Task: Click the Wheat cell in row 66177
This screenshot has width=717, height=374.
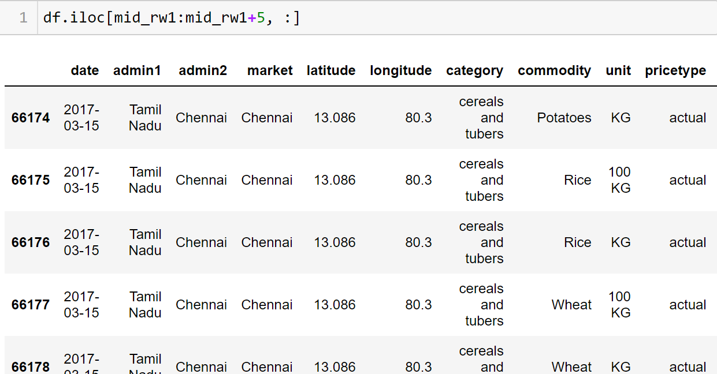Action: 571,305
